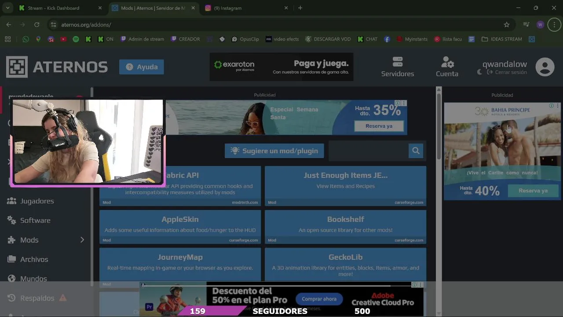Open the CREADOR Twitch bookmark
Screen dimensions: 563x317
click(x=185, y=39)
